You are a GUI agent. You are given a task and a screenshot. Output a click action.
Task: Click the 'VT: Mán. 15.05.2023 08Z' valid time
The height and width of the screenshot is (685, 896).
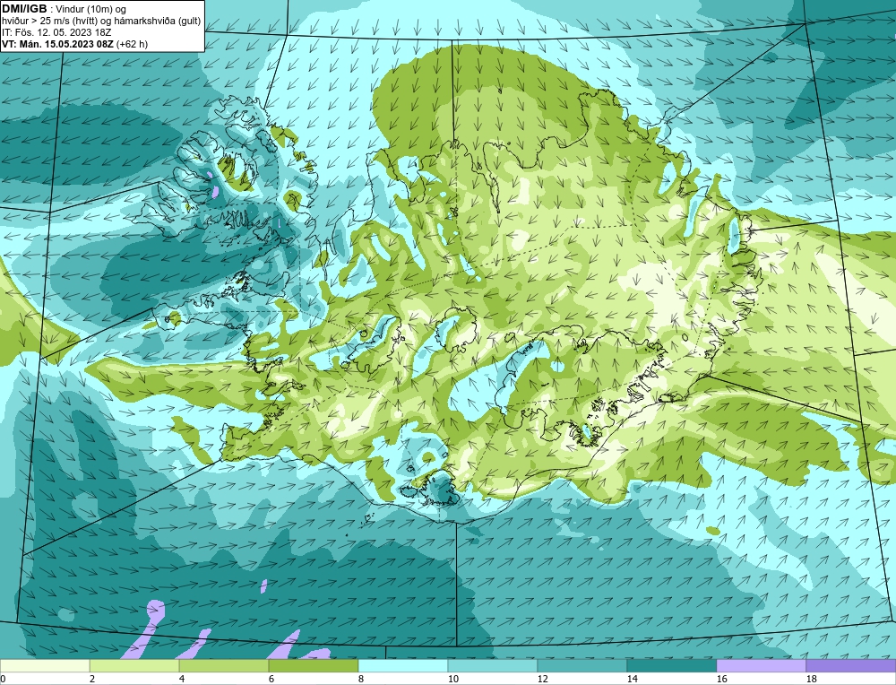(x=57, y=44)
